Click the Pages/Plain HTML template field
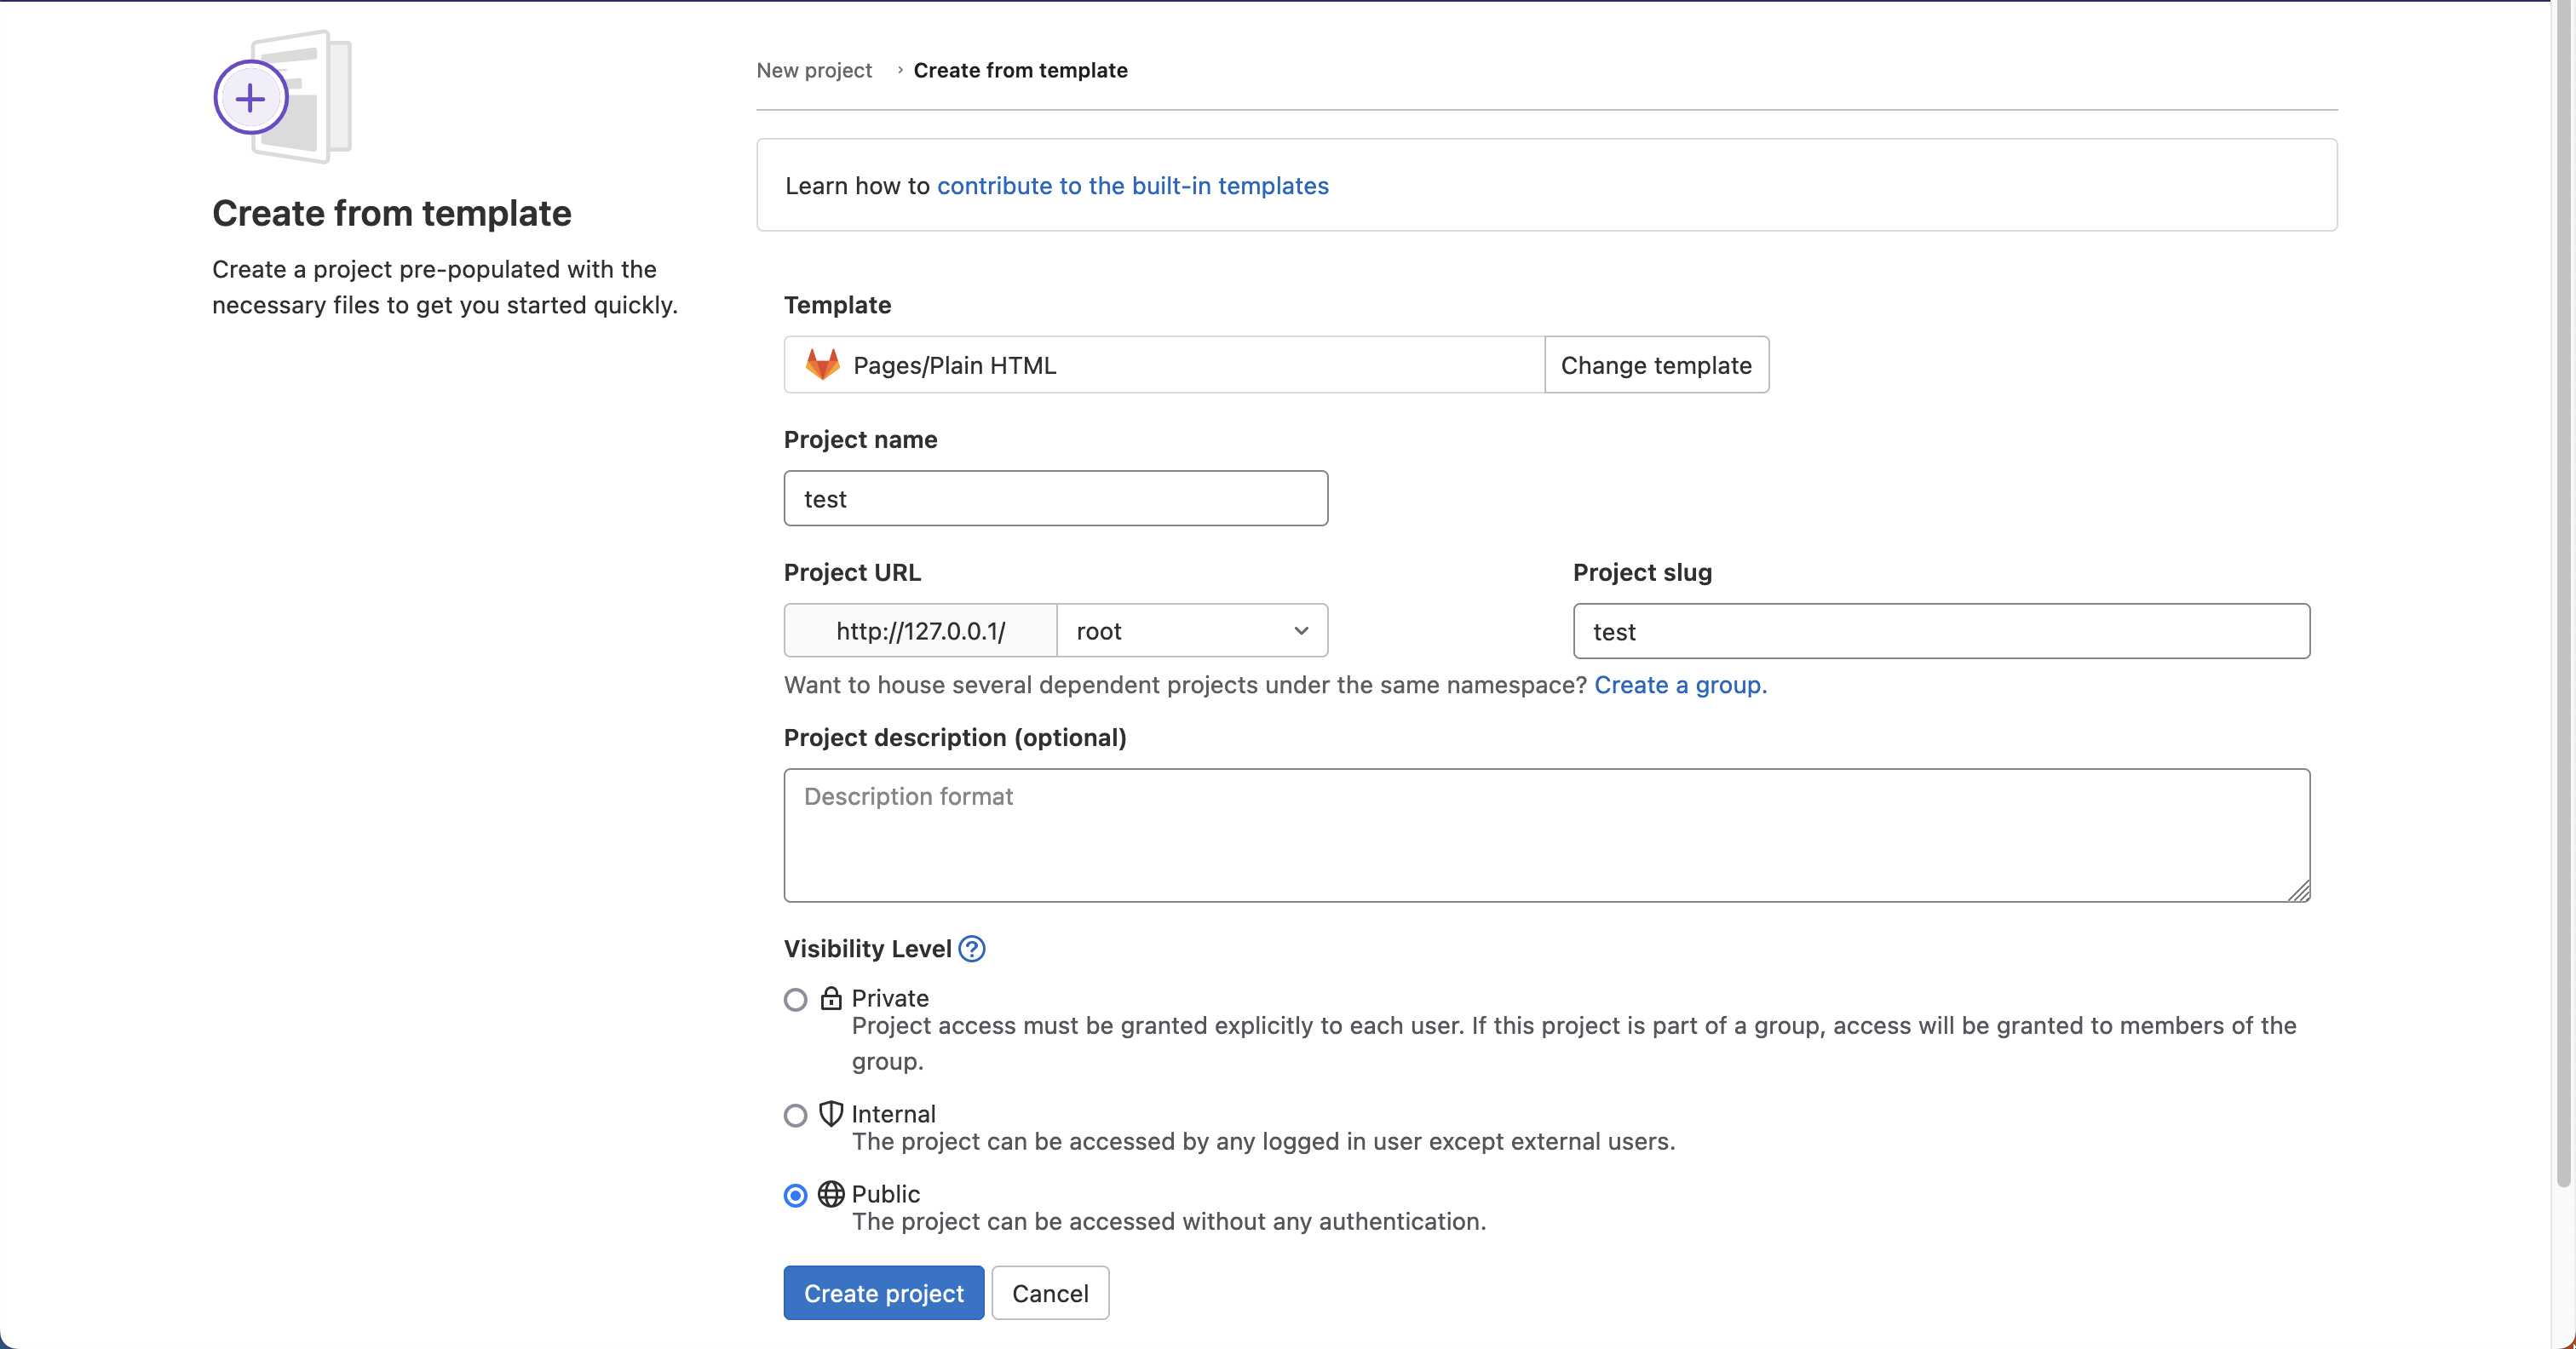Image resolution: width=2576 pixels, height=1349 pixels. pyautogui.click(x=1164, y=365)
